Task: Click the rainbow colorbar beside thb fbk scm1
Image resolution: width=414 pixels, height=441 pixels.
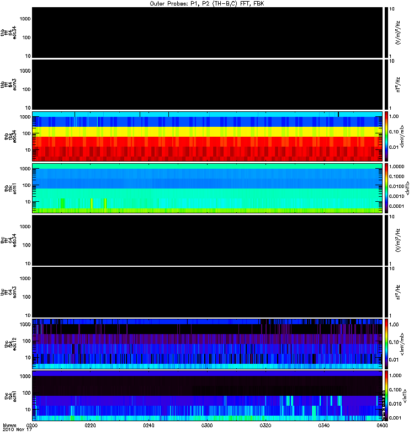Action: 386,188
